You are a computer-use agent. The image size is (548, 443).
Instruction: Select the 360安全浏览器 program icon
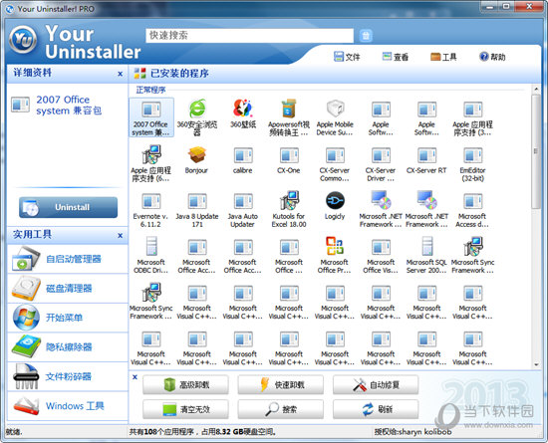click(197, 116)
